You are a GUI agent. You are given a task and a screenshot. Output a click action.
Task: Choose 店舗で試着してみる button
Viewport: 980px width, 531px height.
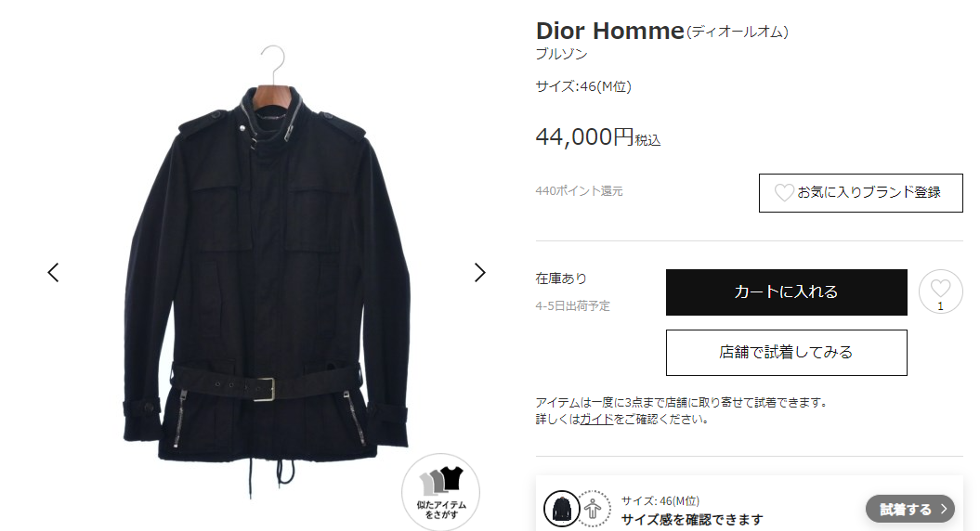[786, 353]
